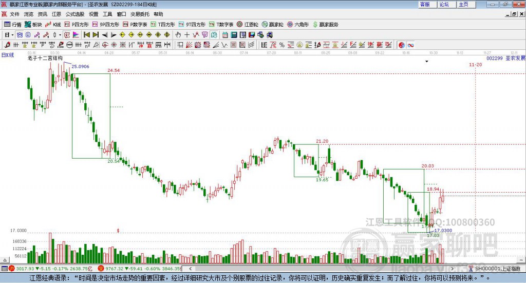Click the red floppy save icon

click(x=252, y=35)
